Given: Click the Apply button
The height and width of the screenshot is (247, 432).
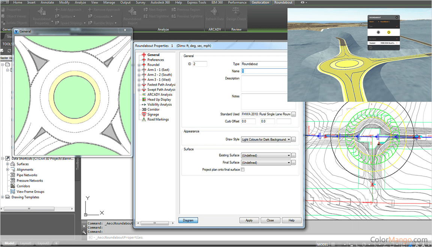Looking at the screenshot, I should (x=249, y=220).
